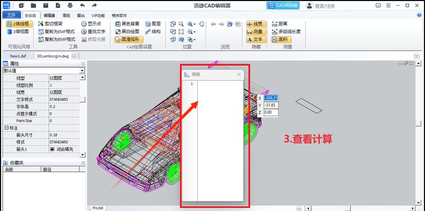Click the New file icon in quick access toolbar
The image size is (425, 211).
click(22, 5)
